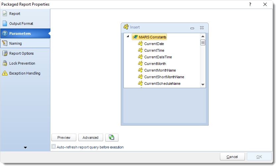Switch to the Report tab
The image size is (278, 168).
point(25,14)
